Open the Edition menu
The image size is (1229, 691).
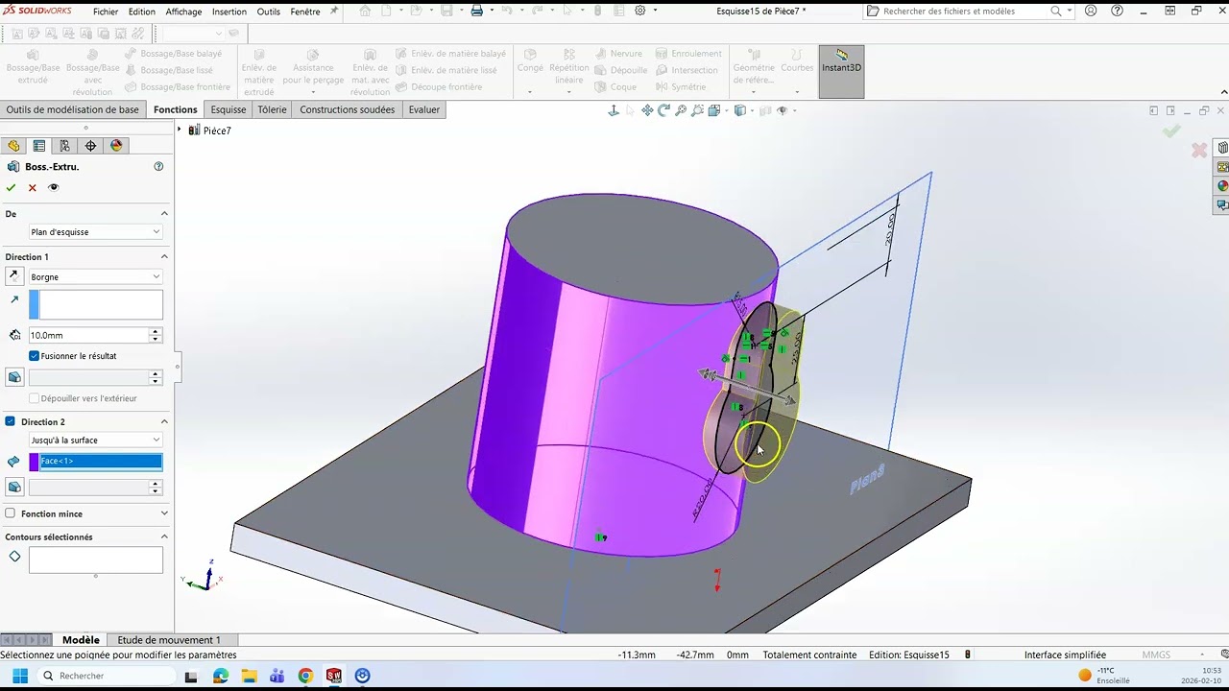(142, 12)
